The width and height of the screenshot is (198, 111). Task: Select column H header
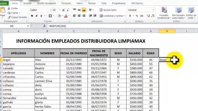coord(167,31)
